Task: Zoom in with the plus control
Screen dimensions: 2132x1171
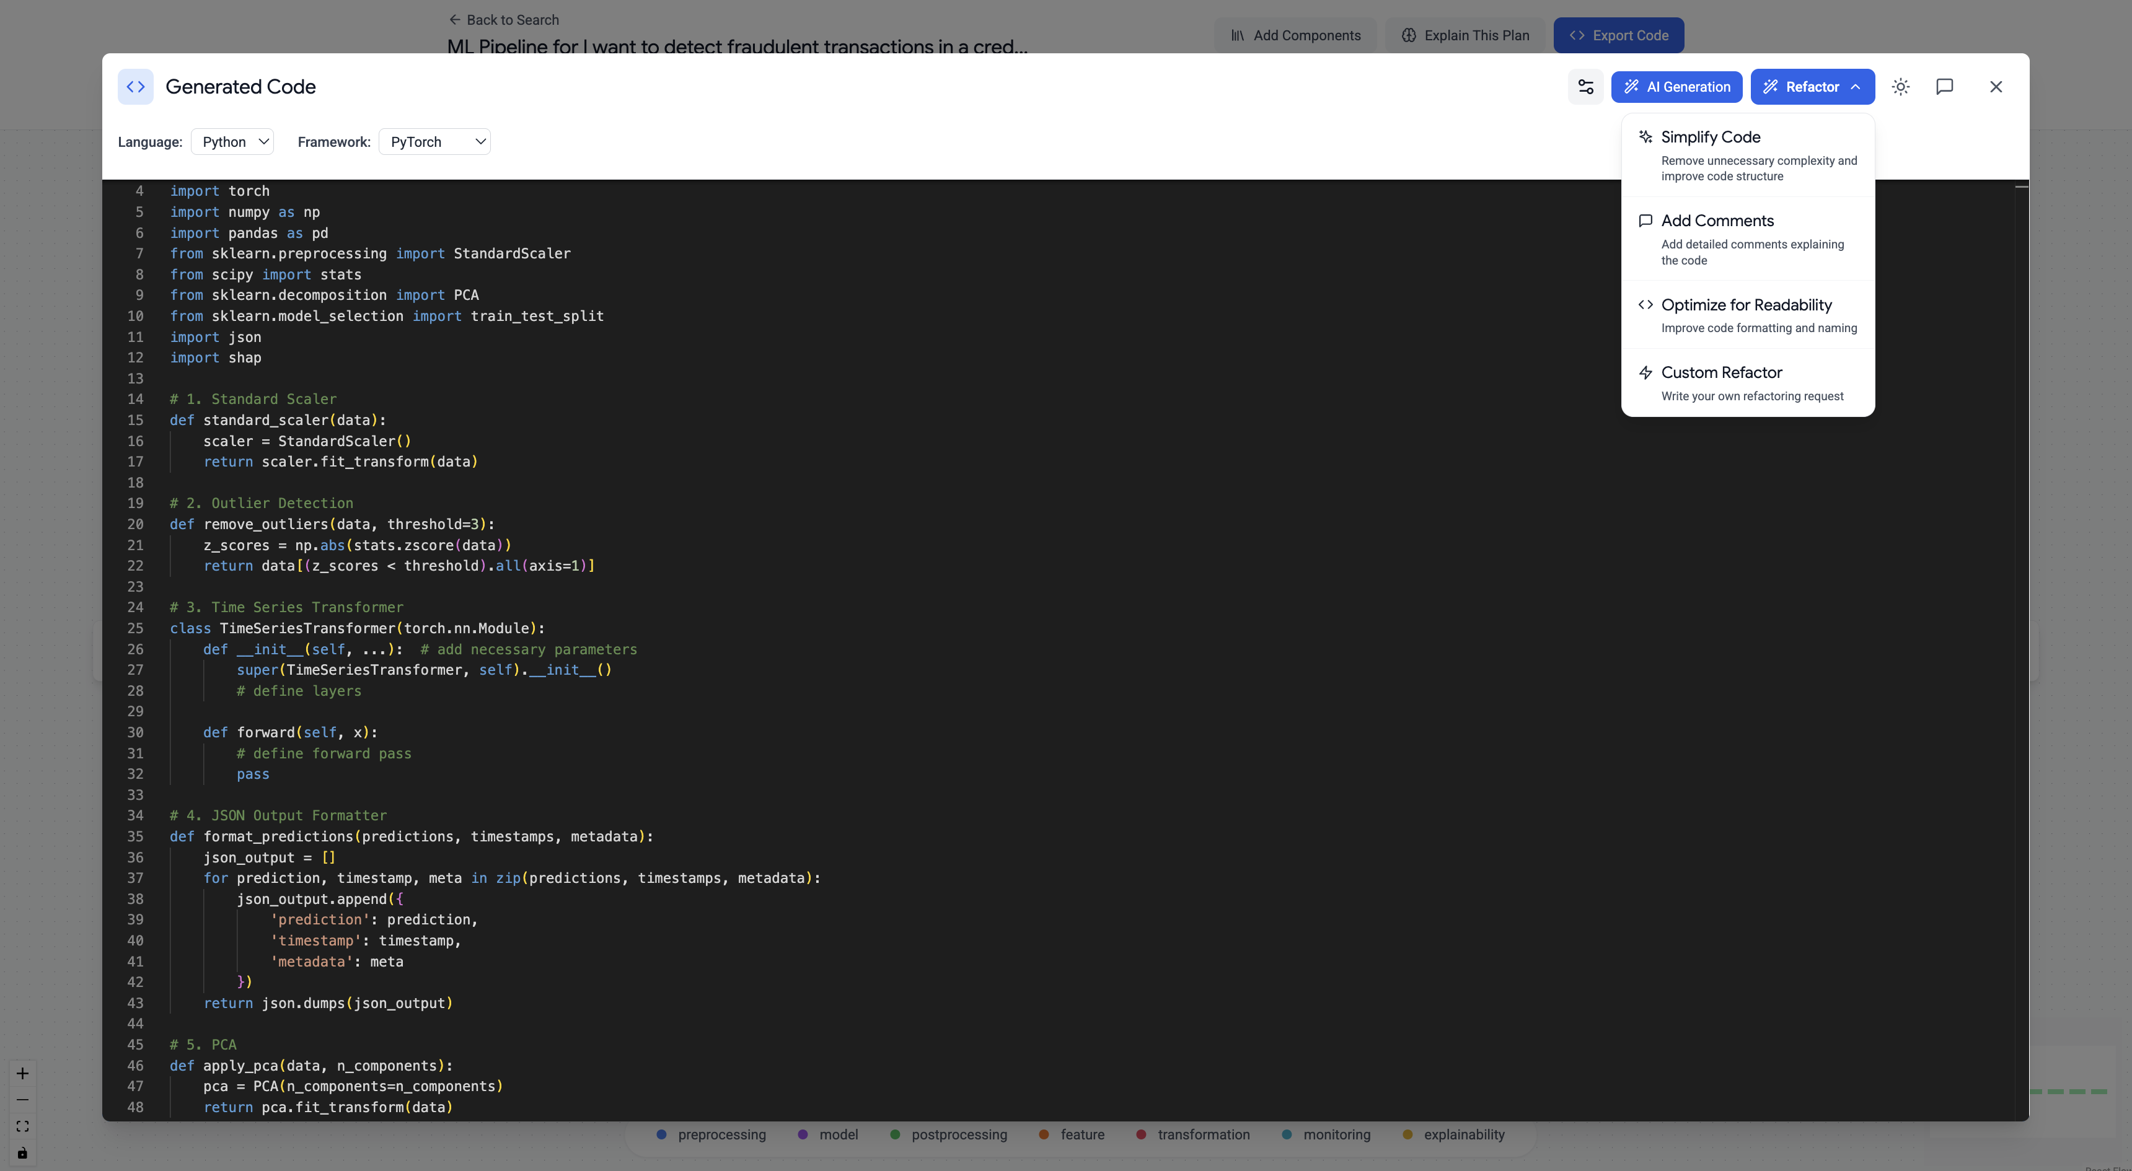Action: pos(22,1073)
